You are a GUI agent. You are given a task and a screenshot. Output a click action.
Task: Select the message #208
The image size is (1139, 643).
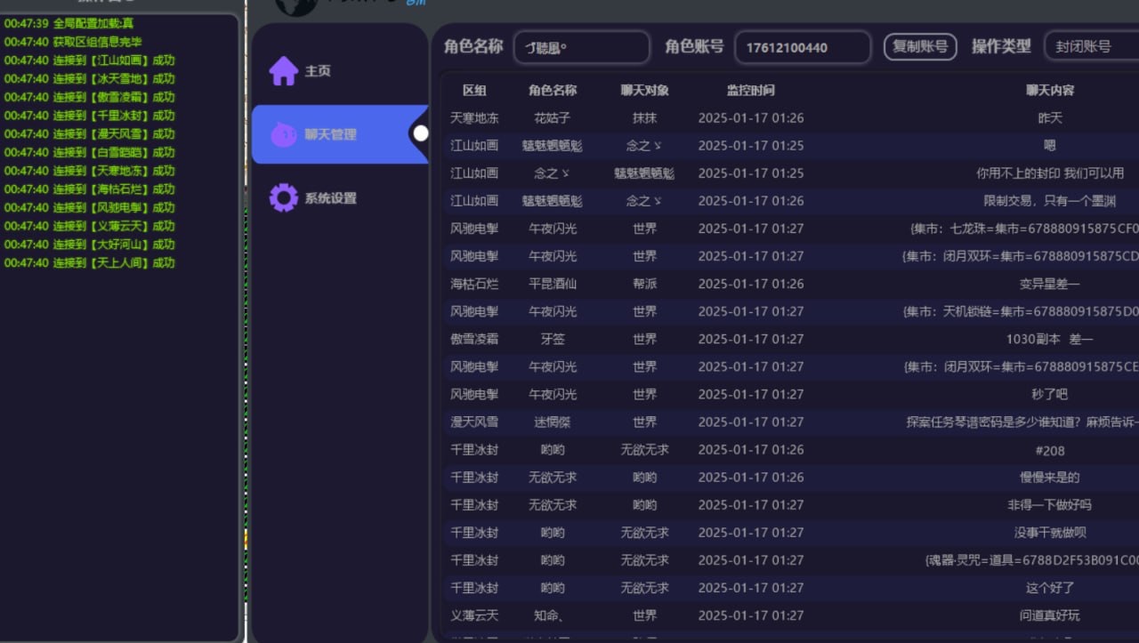[x=1050, y=450]
